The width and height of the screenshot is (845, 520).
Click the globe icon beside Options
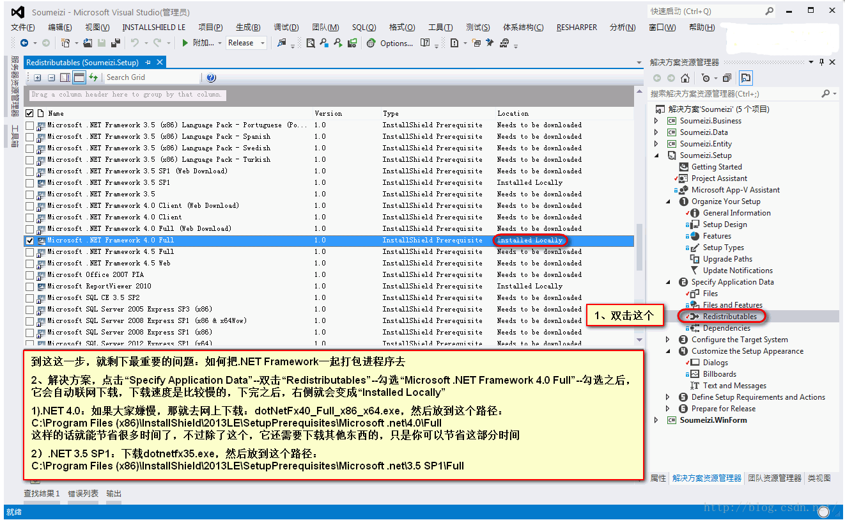(371, 43)
